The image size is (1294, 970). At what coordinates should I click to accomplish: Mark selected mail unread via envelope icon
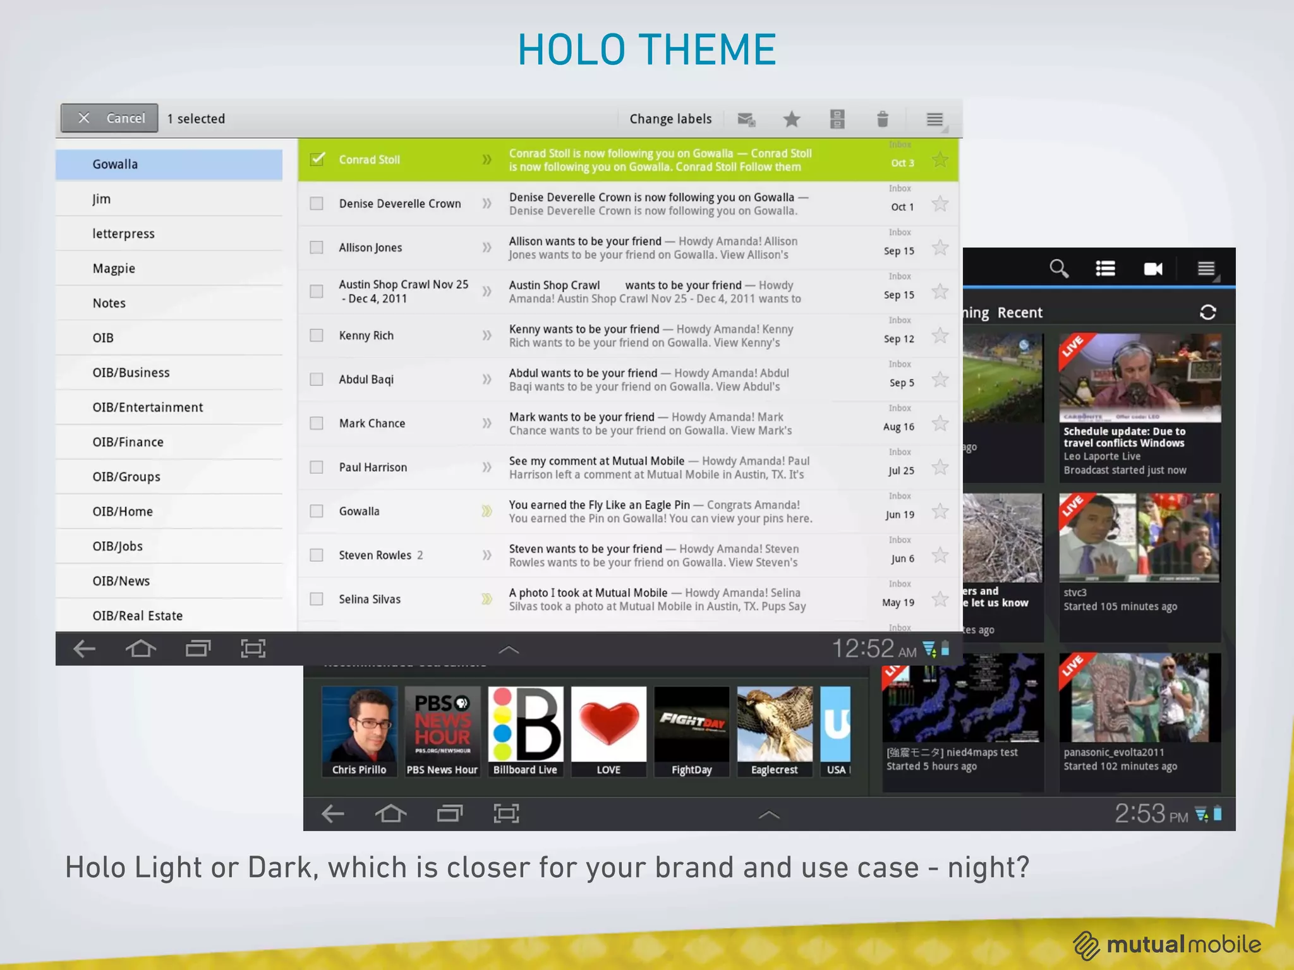coord(746,119)
